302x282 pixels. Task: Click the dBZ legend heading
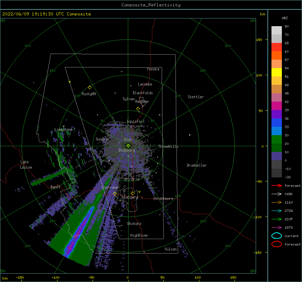(285, 18)
